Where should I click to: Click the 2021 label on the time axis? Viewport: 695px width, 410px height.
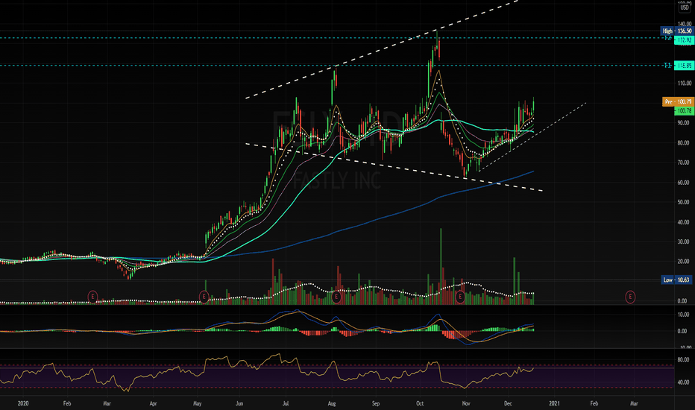coord(554,403)
